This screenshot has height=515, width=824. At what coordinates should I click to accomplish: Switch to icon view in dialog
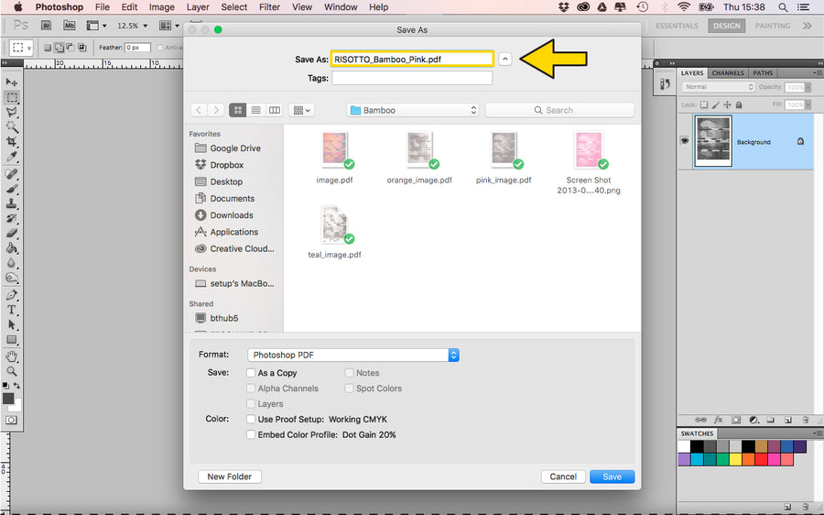pyautogui.click(x=238, y=110)
